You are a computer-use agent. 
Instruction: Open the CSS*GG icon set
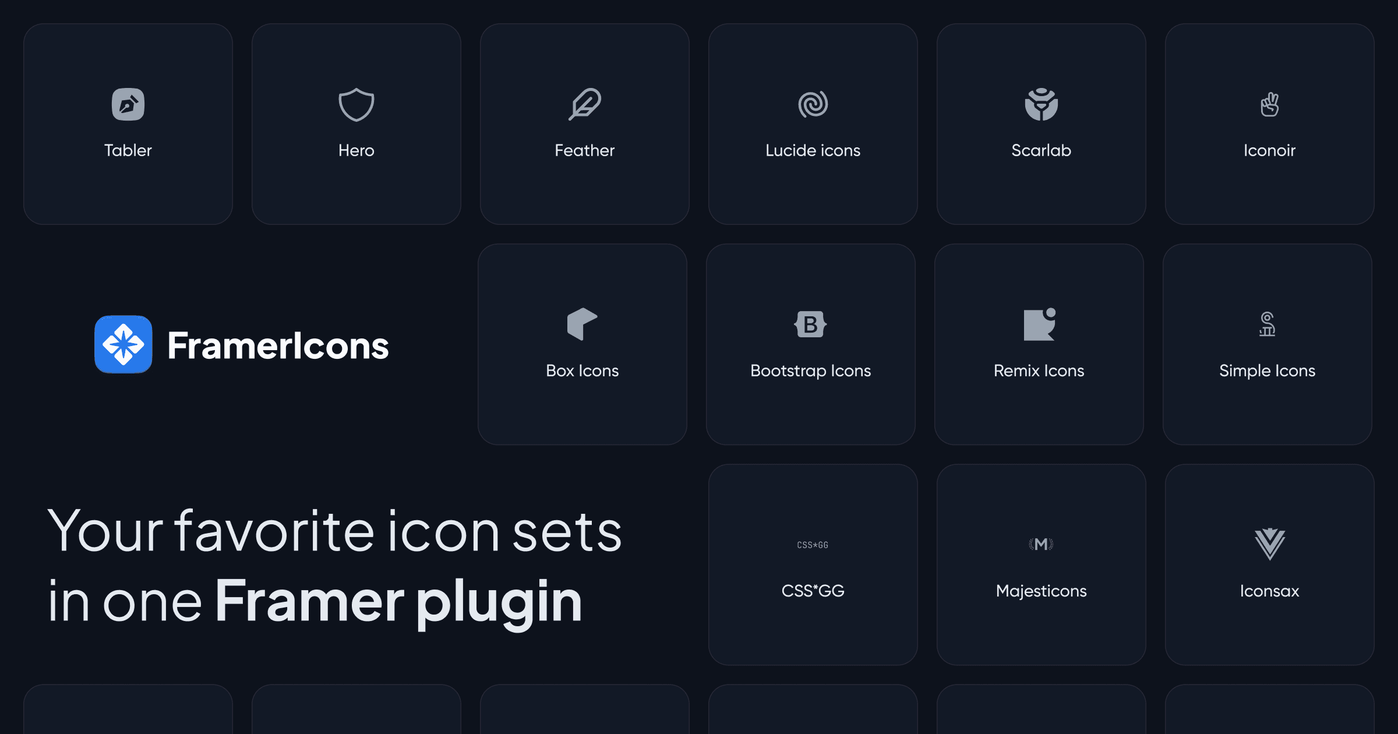tap(811, 561)
